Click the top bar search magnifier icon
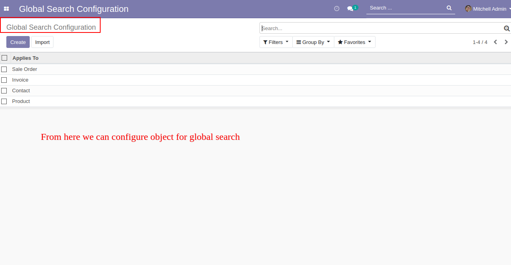511x265 pixels. 449,8
